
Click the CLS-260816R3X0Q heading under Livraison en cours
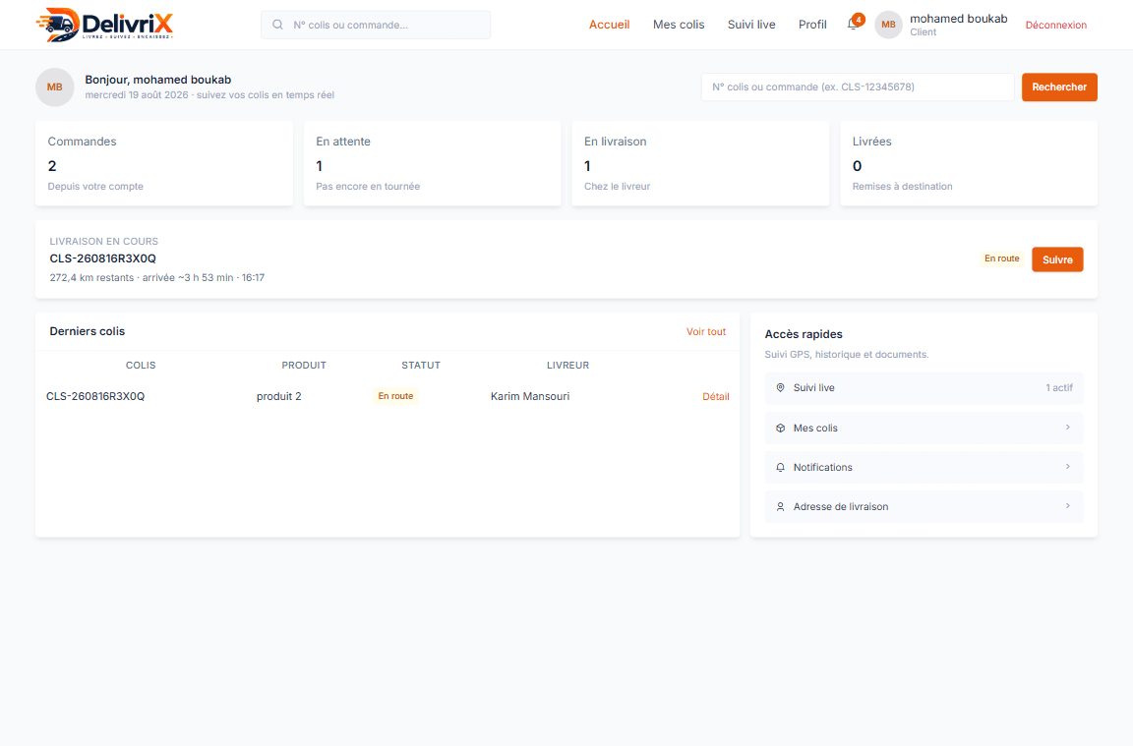[102, 258]
